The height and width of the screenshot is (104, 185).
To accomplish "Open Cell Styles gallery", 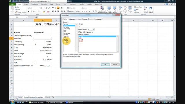I will click(114, 10).
